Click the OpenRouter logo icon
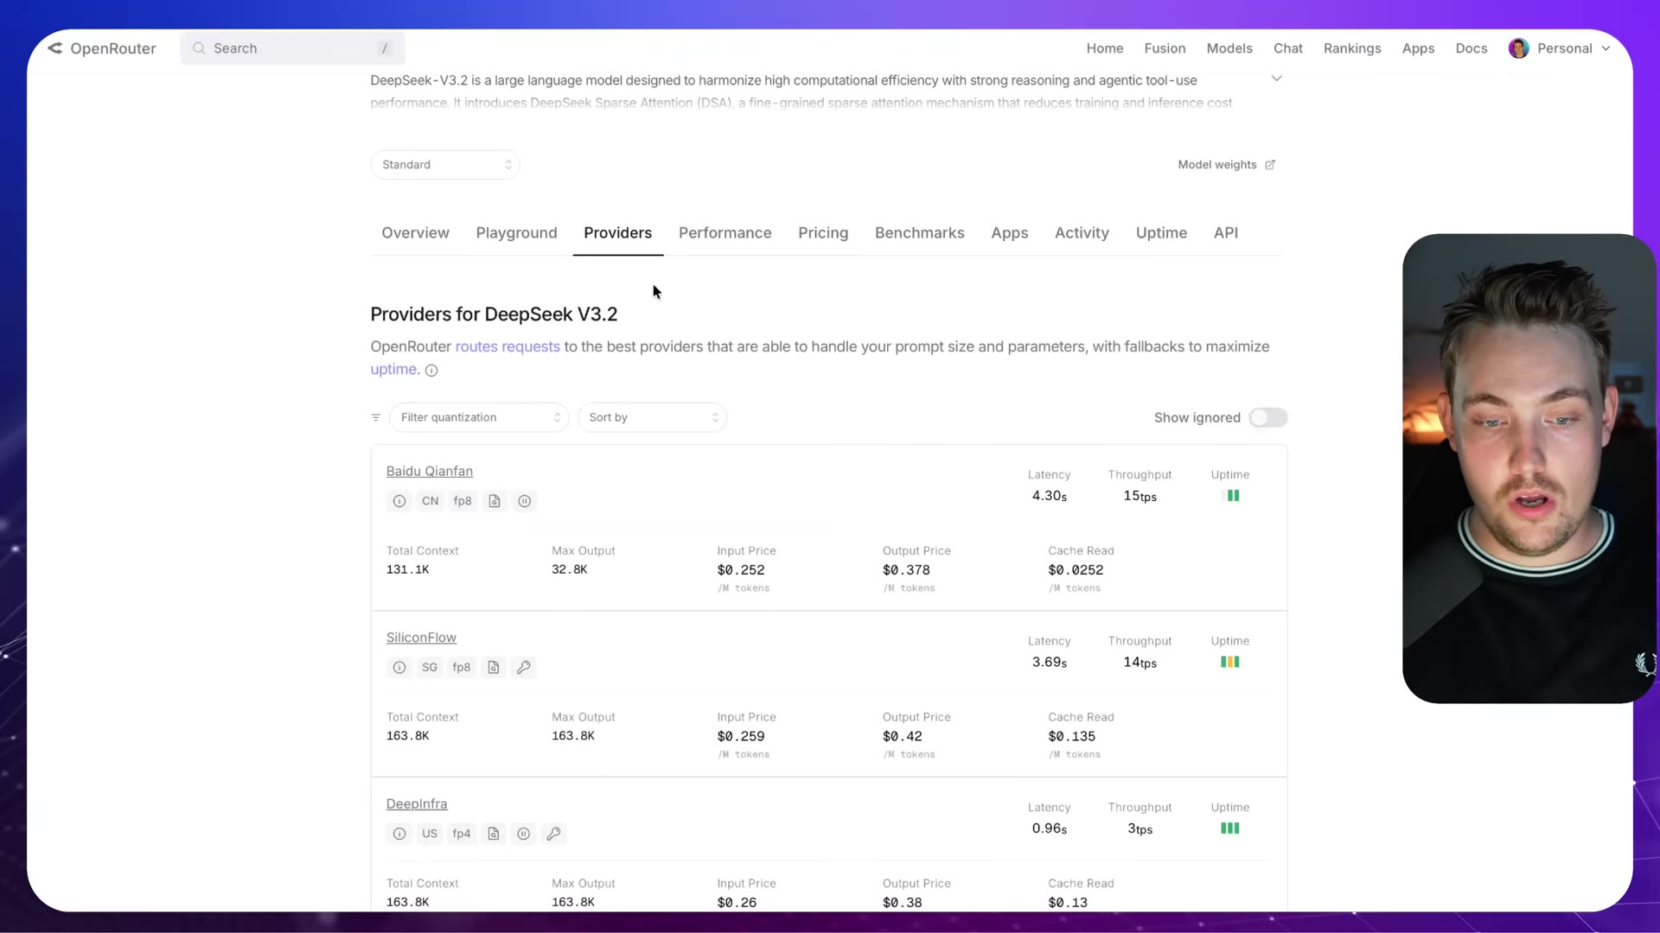Viewport: 1660px width, 933px height. click(x=55, y=48)
